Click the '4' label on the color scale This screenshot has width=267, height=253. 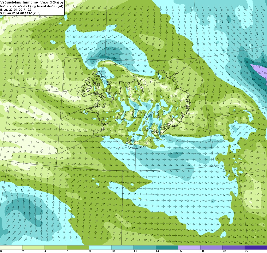[45, 251]
